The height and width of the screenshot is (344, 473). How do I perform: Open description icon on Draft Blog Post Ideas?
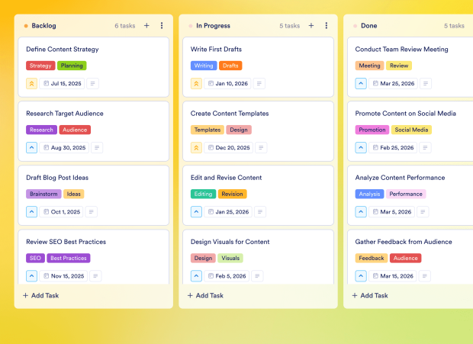[92, 211]
